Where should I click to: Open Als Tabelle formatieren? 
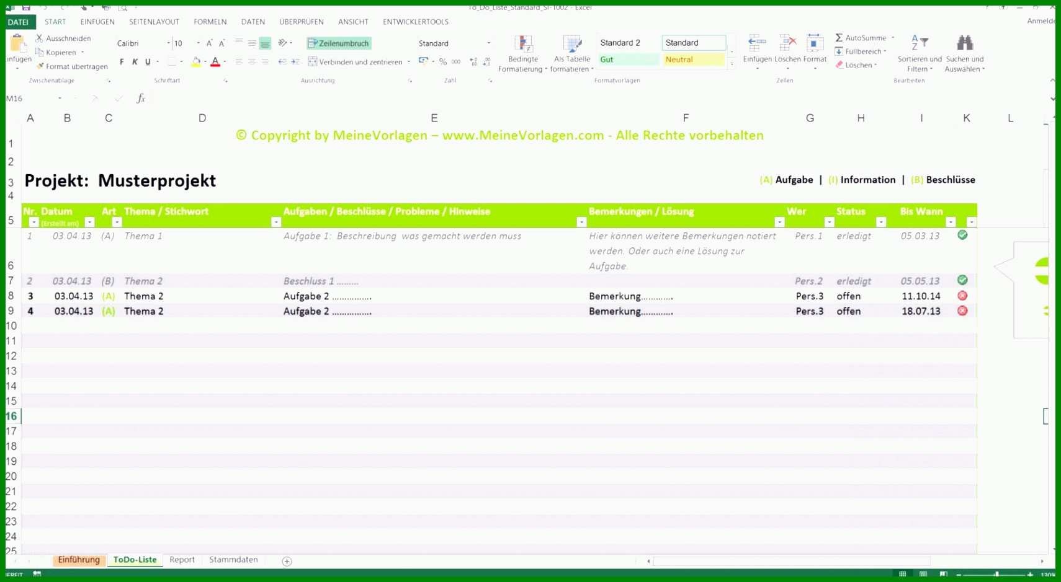point(571,53)
